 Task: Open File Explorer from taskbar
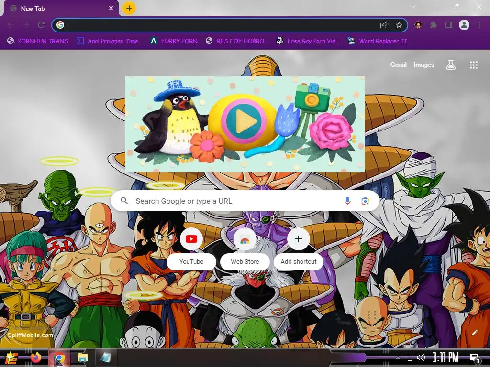pyautogui.click(x=82, y=357)
